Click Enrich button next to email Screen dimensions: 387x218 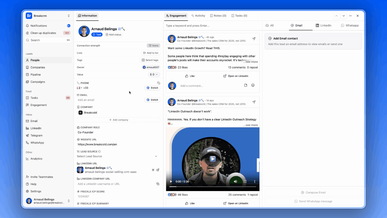[x=152, y=100]
